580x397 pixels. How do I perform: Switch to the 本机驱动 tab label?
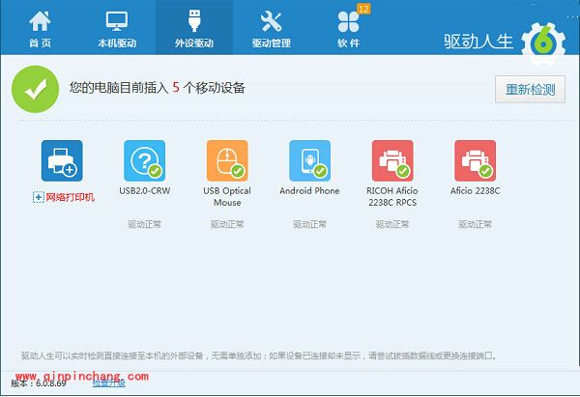click(x=117, y=43)
